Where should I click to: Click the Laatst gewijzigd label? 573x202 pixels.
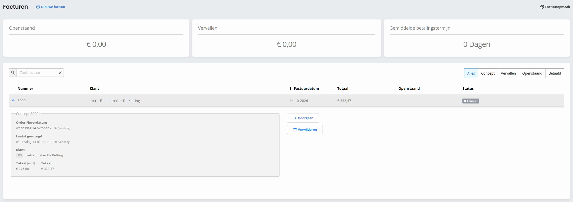[x=29, y=136]
